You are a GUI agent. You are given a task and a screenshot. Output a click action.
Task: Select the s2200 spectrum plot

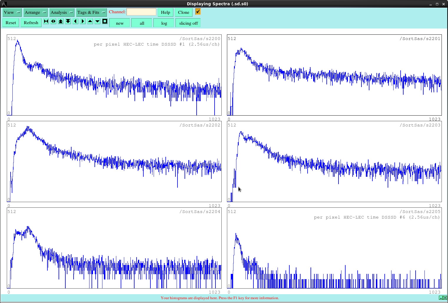click(x=114, y=75)
